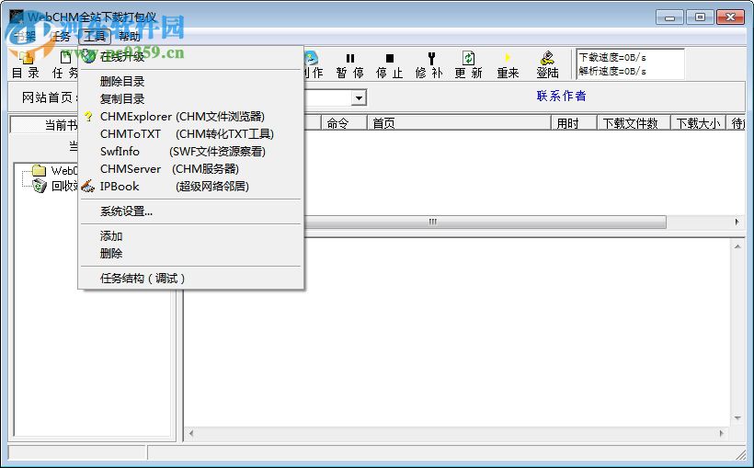Choose 删除目录 menu entry
754x468 pixels.
coord(191,81)
